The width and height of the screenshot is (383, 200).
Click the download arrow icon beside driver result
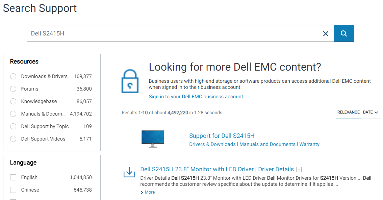[x=129, y=172]
